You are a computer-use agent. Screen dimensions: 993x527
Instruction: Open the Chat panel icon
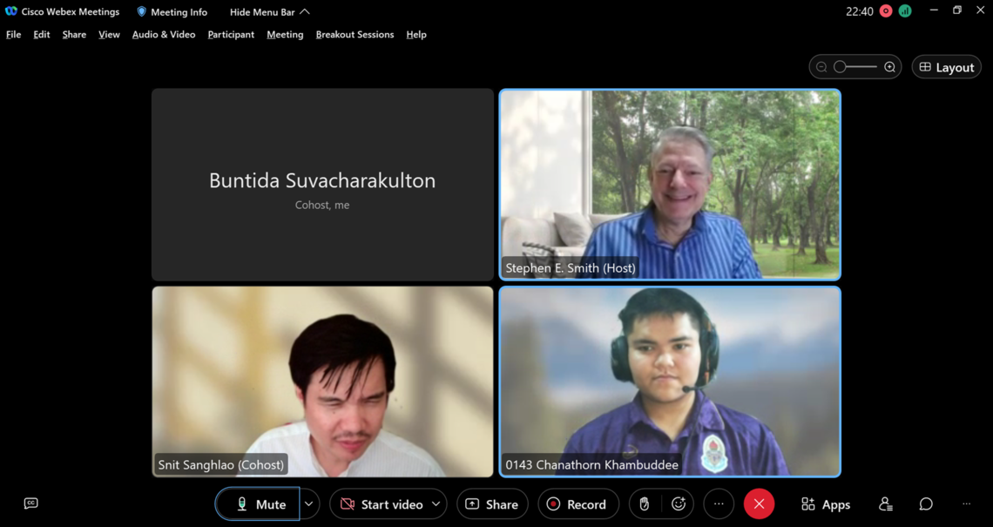click(x=926, y=504)
